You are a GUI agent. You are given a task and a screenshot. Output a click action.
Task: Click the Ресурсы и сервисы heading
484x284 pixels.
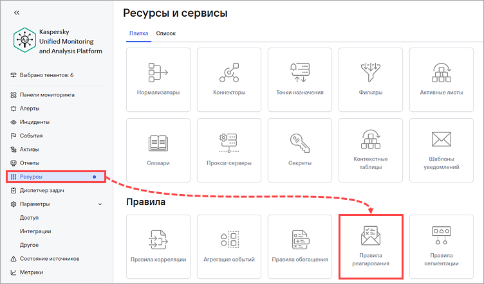tap(175, 13)
